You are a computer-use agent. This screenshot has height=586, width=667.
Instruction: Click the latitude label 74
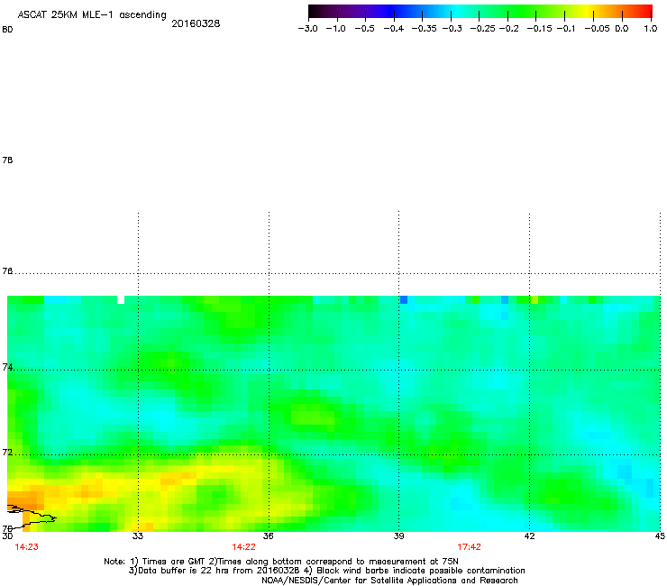tap(7, 367)
